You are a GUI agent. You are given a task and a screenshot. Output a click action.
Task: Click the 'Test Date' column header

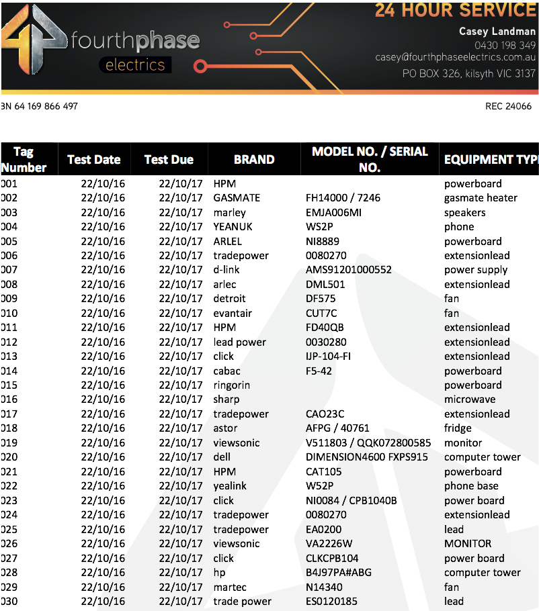94,159
